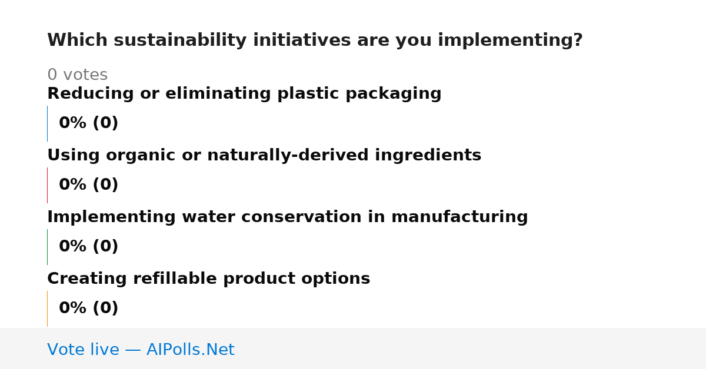Click 0% (0) result under organic ingredients
The image size is (706, 369).
pyautogui.click(x=88, y=184)
